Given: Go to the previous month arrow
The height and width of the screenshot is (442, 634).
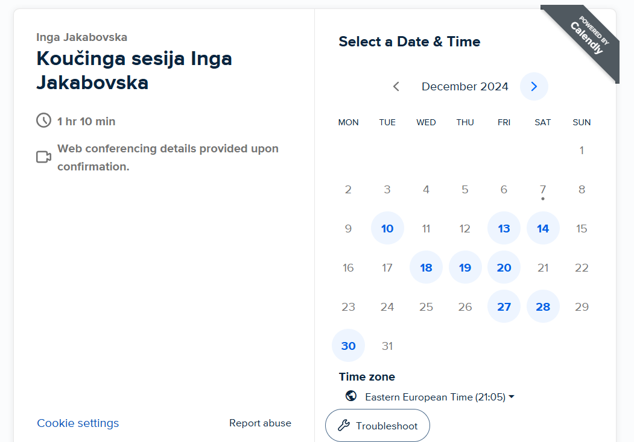Looking at the screenshot, I should pyautogui.click(x=396, y=86).
